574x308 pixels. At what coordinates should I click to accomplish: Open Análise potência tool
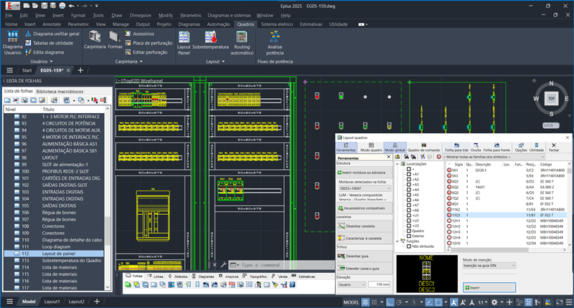pos(275,43)
